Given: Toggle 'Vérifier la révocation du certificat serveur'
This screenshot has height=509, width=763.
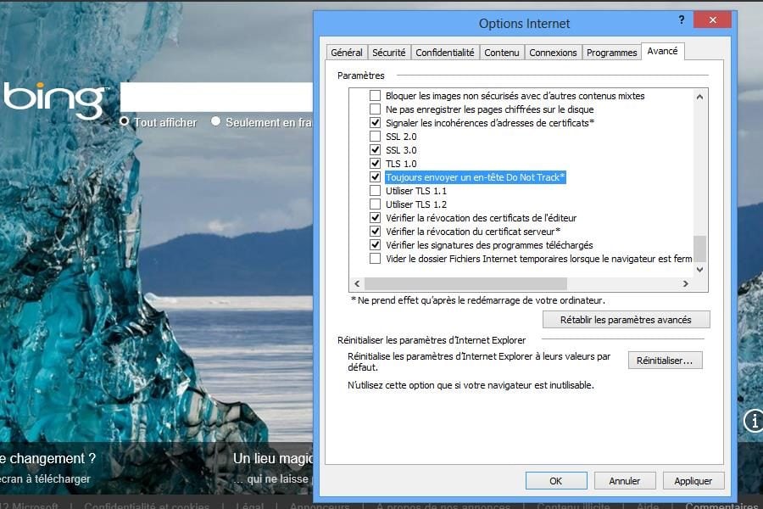Looking at the screenshot, I should (376, 232).
